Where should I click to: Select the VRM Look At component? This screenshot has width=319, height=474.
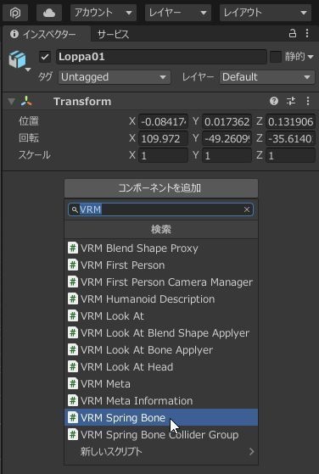pos(161,316)
